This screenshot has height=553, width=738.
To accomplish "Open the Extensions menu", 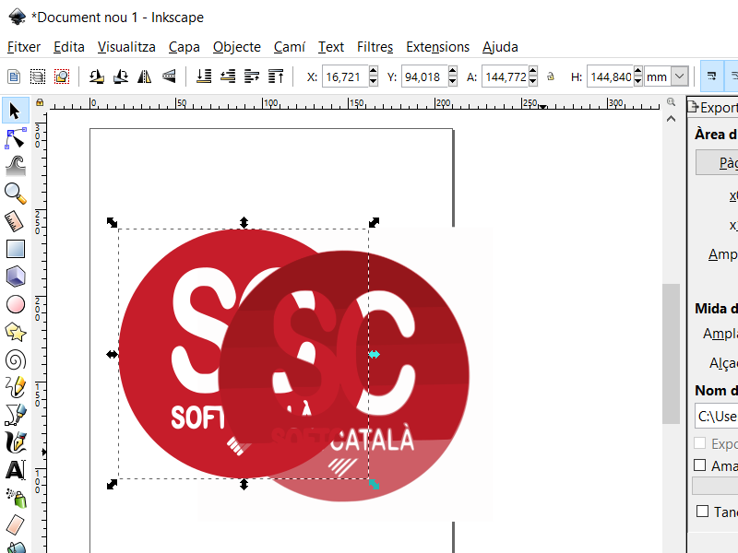I will (x=437, y=47).
